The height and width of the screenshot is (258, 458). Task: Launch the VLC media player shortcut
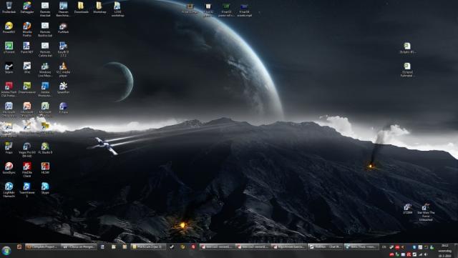coord(63,69)
